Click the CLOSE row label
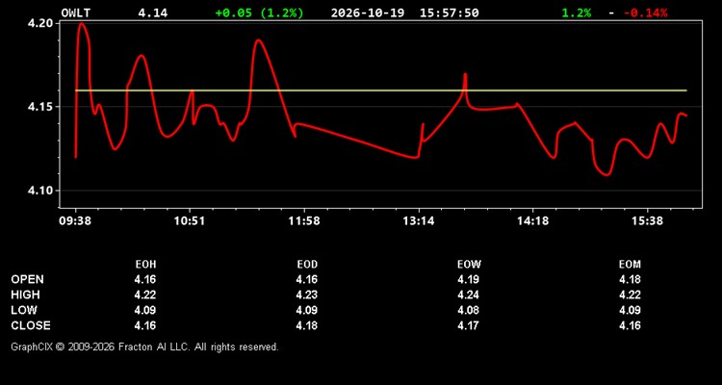This screenshot has width=722, height=385. coord(31,325)
